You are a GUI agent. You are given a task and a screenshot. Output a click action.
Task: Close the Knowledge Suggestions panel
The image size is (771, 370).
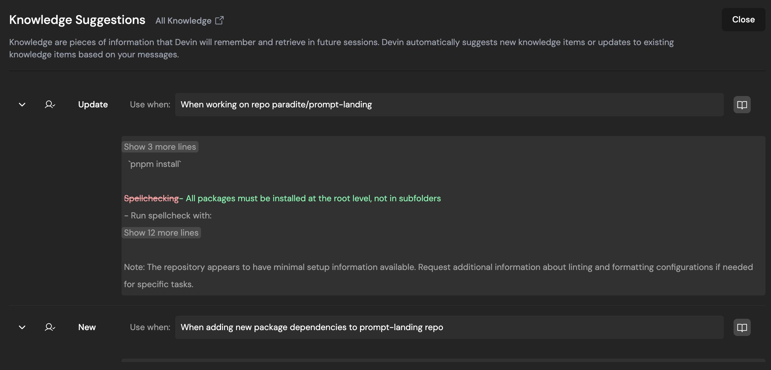tap(743, 20)
